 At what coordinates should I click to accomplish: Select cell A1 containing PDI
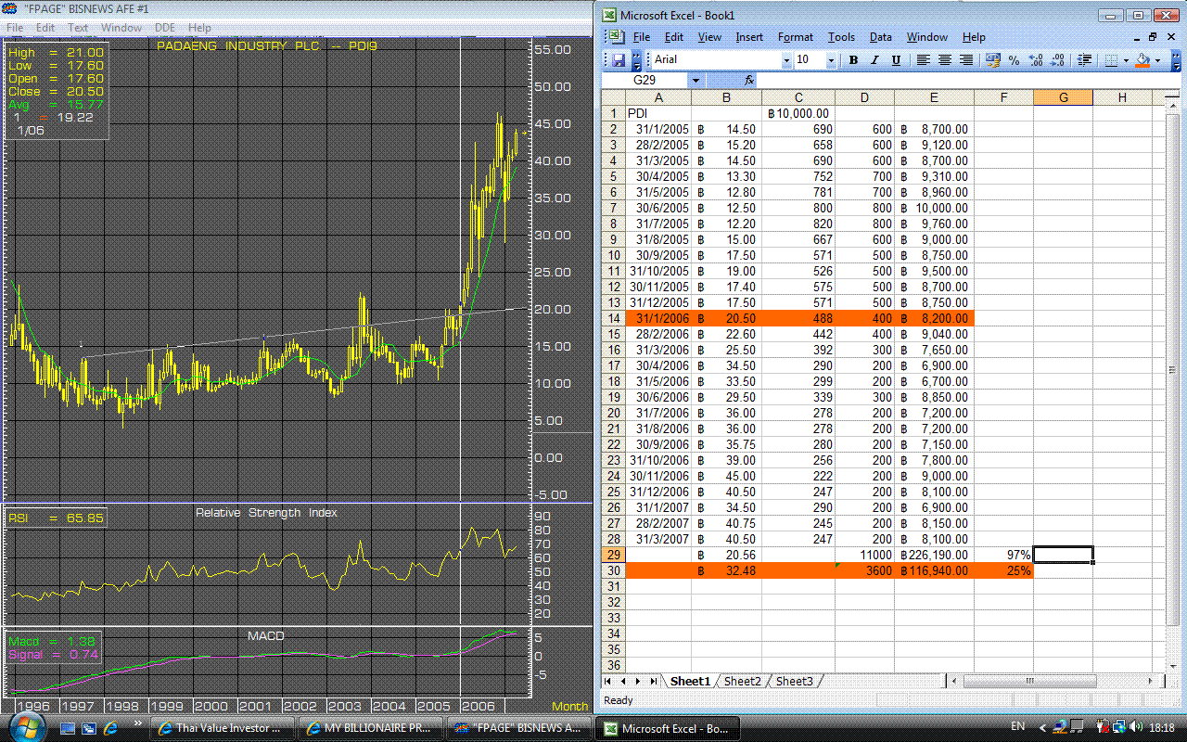pyautogui.click(x=658, y=113)
